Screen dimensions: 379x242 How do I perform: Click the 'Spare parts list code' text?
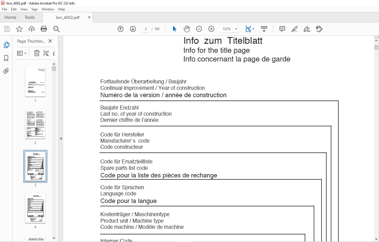[124, 168]
